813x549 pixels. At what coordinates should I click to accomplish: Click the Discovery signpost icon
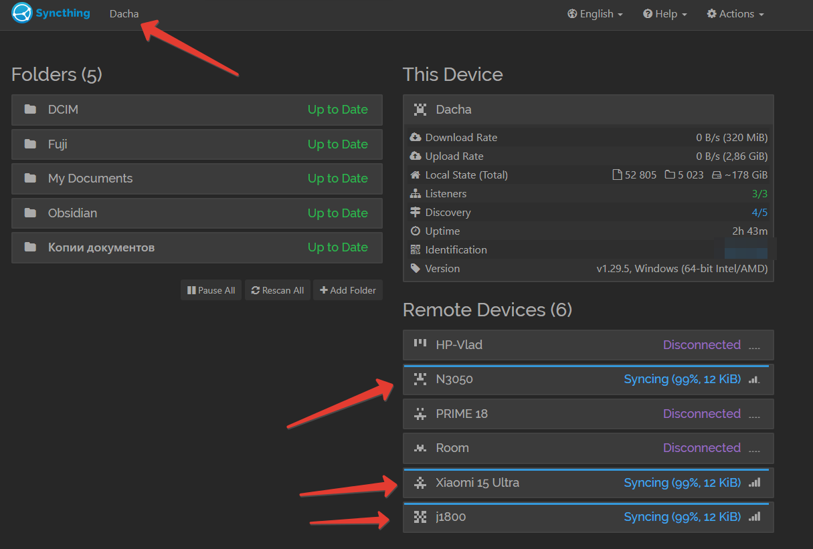[x=416, y=212]
